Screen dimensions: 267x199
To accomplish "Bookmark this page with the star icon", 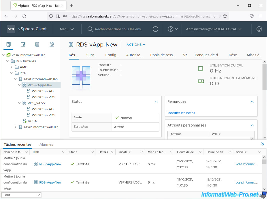I will 225,16.
